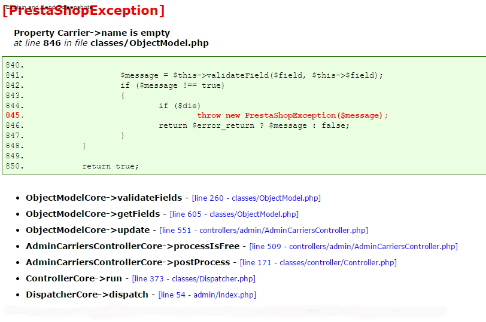Click DispatcherCore->dispatch trace entry
486x322 pixels.
[87, 295]
